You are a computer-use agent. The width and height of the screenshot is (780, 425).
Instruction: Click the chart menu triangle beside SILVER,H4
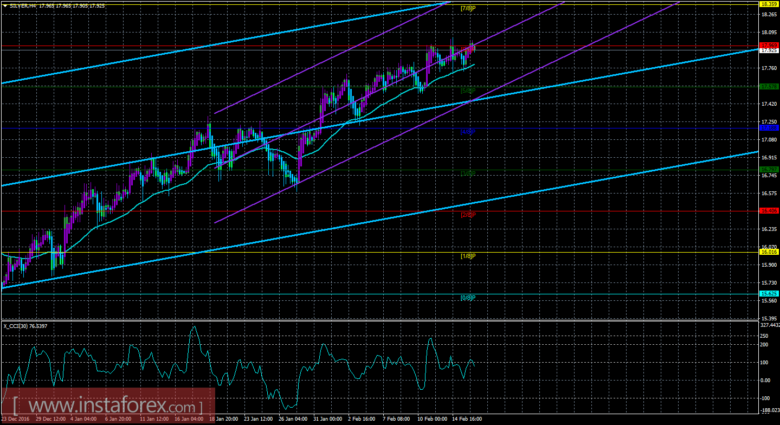point(5,5)
